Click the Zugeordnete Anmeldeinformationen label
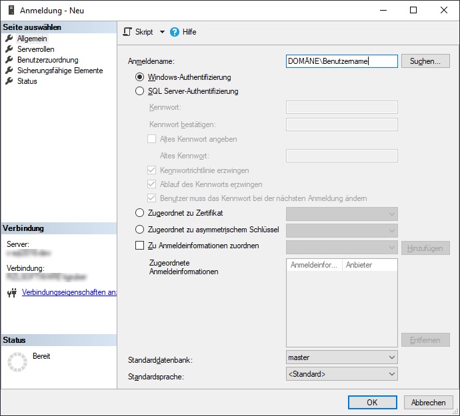 coord(183,267)
